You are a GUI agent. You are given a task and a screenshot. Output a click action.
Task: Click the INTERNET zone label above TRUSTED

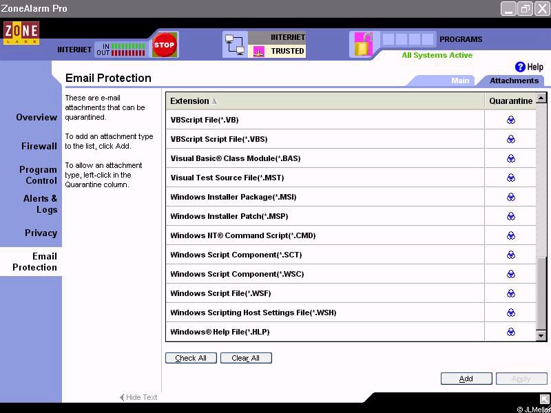(x=288, y=37)
